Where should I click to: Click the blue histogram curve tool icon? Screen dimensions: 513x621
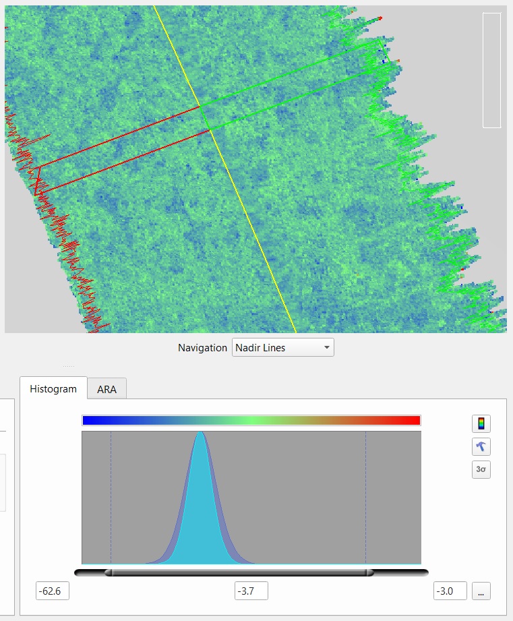[x=481, y=446]
